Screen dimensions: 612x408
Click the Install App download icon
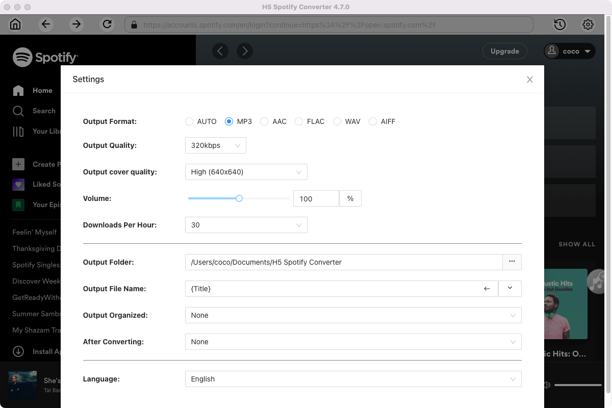tap(18, 351)
